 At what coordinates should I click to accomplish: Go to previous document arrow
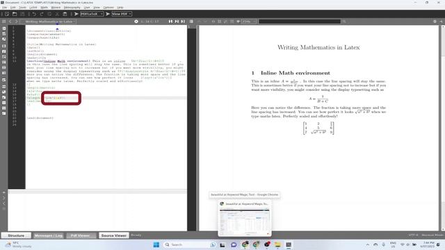pyautogui.click(x=10, y=22)
